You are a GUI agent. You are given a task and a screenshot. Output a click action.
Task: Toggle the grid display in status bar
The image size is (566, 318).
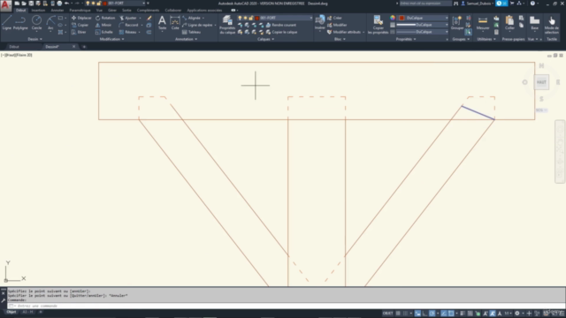(398, 314)
